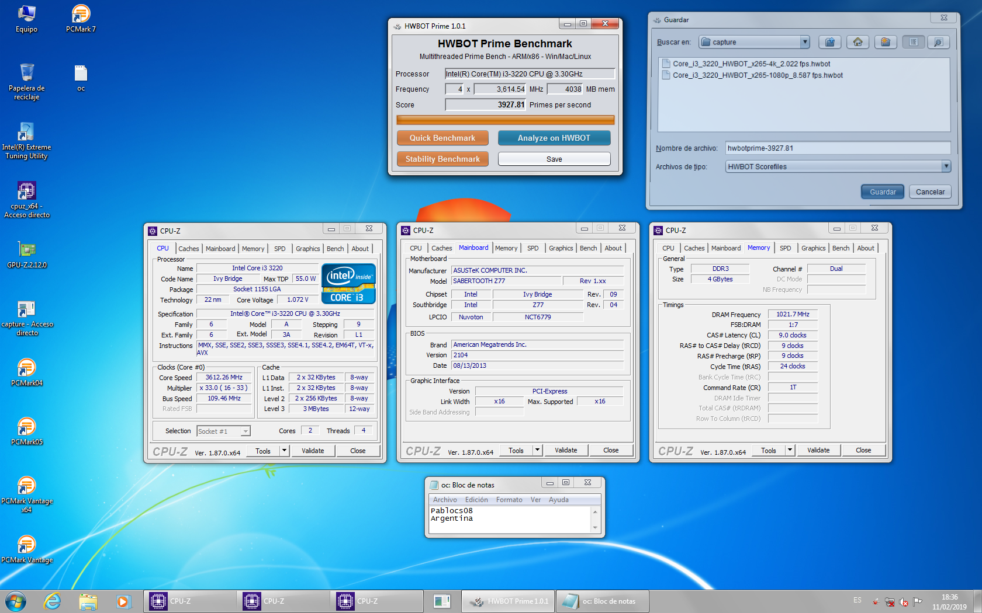Launch PCMark Vantage desktop shortcut
Viewport: 982px width, 613px height.
coord(26,549)
